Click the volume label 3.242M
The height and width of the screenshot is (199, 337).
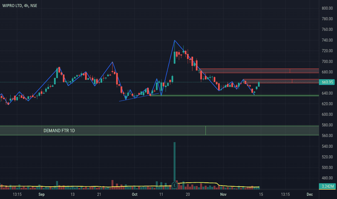click(327, 186)
